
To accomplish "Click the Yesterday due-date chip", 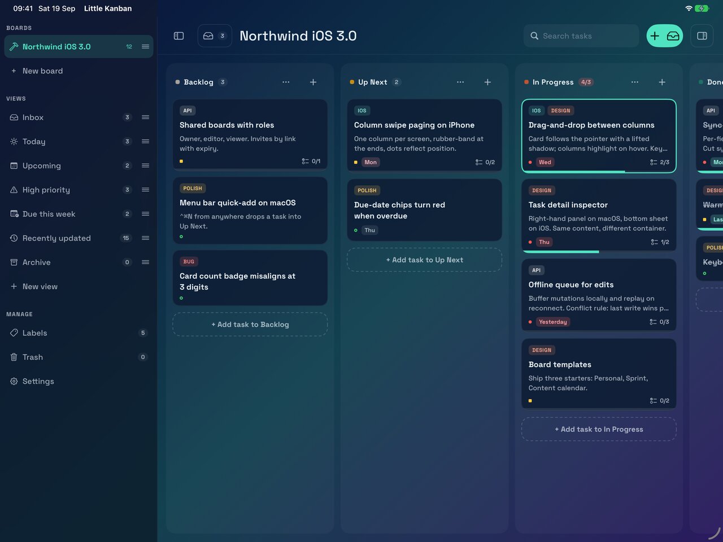I will pyautogui.click(x=553, y=322).
